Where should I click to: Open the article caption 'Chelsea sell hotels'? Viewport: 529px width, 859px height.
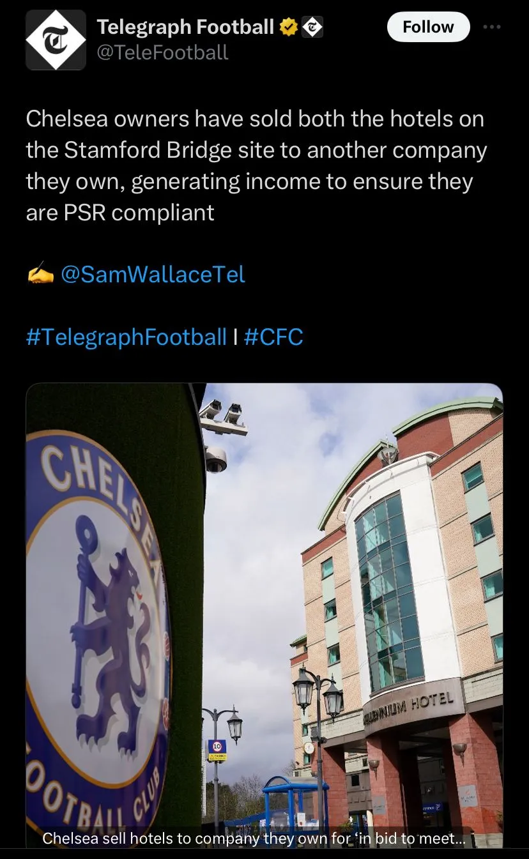tap(254, 838)
